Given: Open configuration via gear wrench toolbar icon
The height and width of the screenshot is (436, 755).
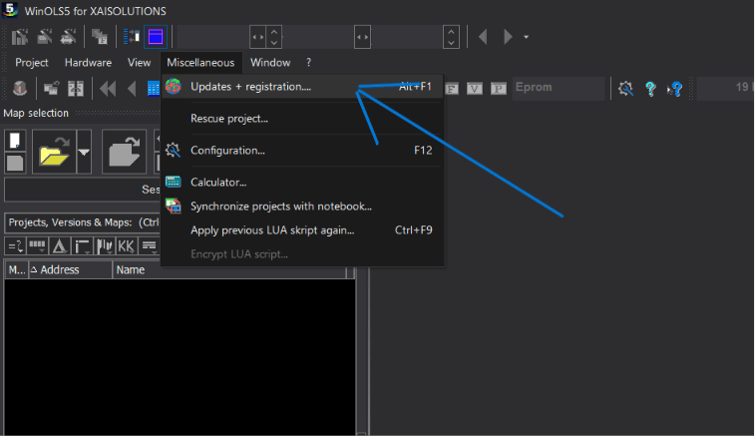Looking at the screenshot, I should tap(625, 89).
